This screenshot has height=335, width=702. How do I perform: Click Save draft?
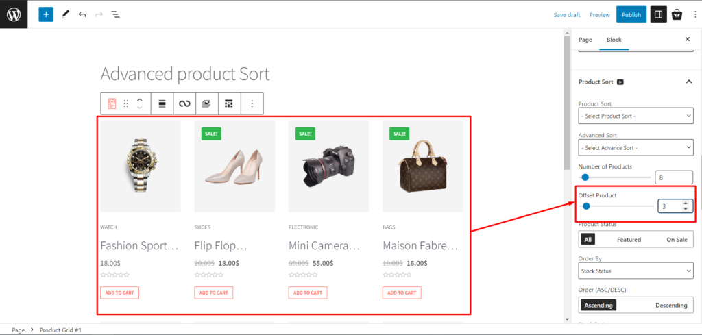coord(567,15)
